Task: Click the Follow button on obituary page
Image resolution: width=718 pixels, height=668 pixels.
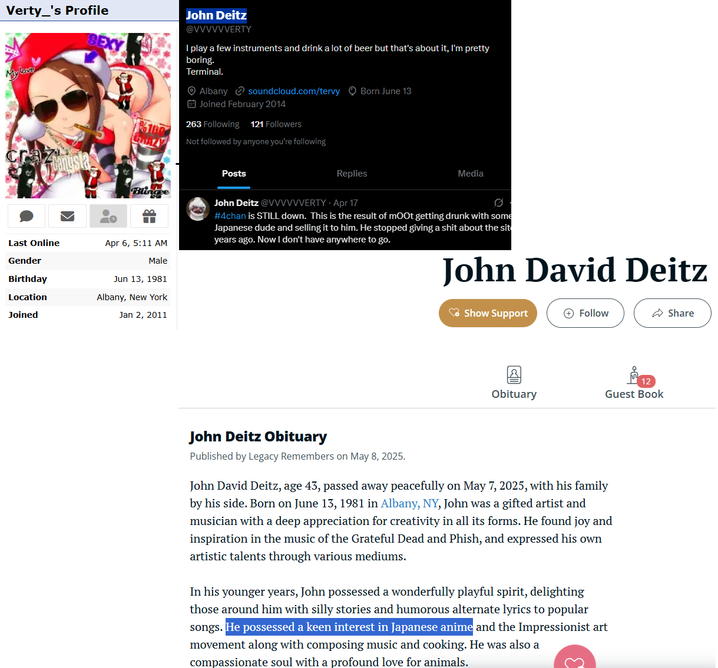Action: 585,313
